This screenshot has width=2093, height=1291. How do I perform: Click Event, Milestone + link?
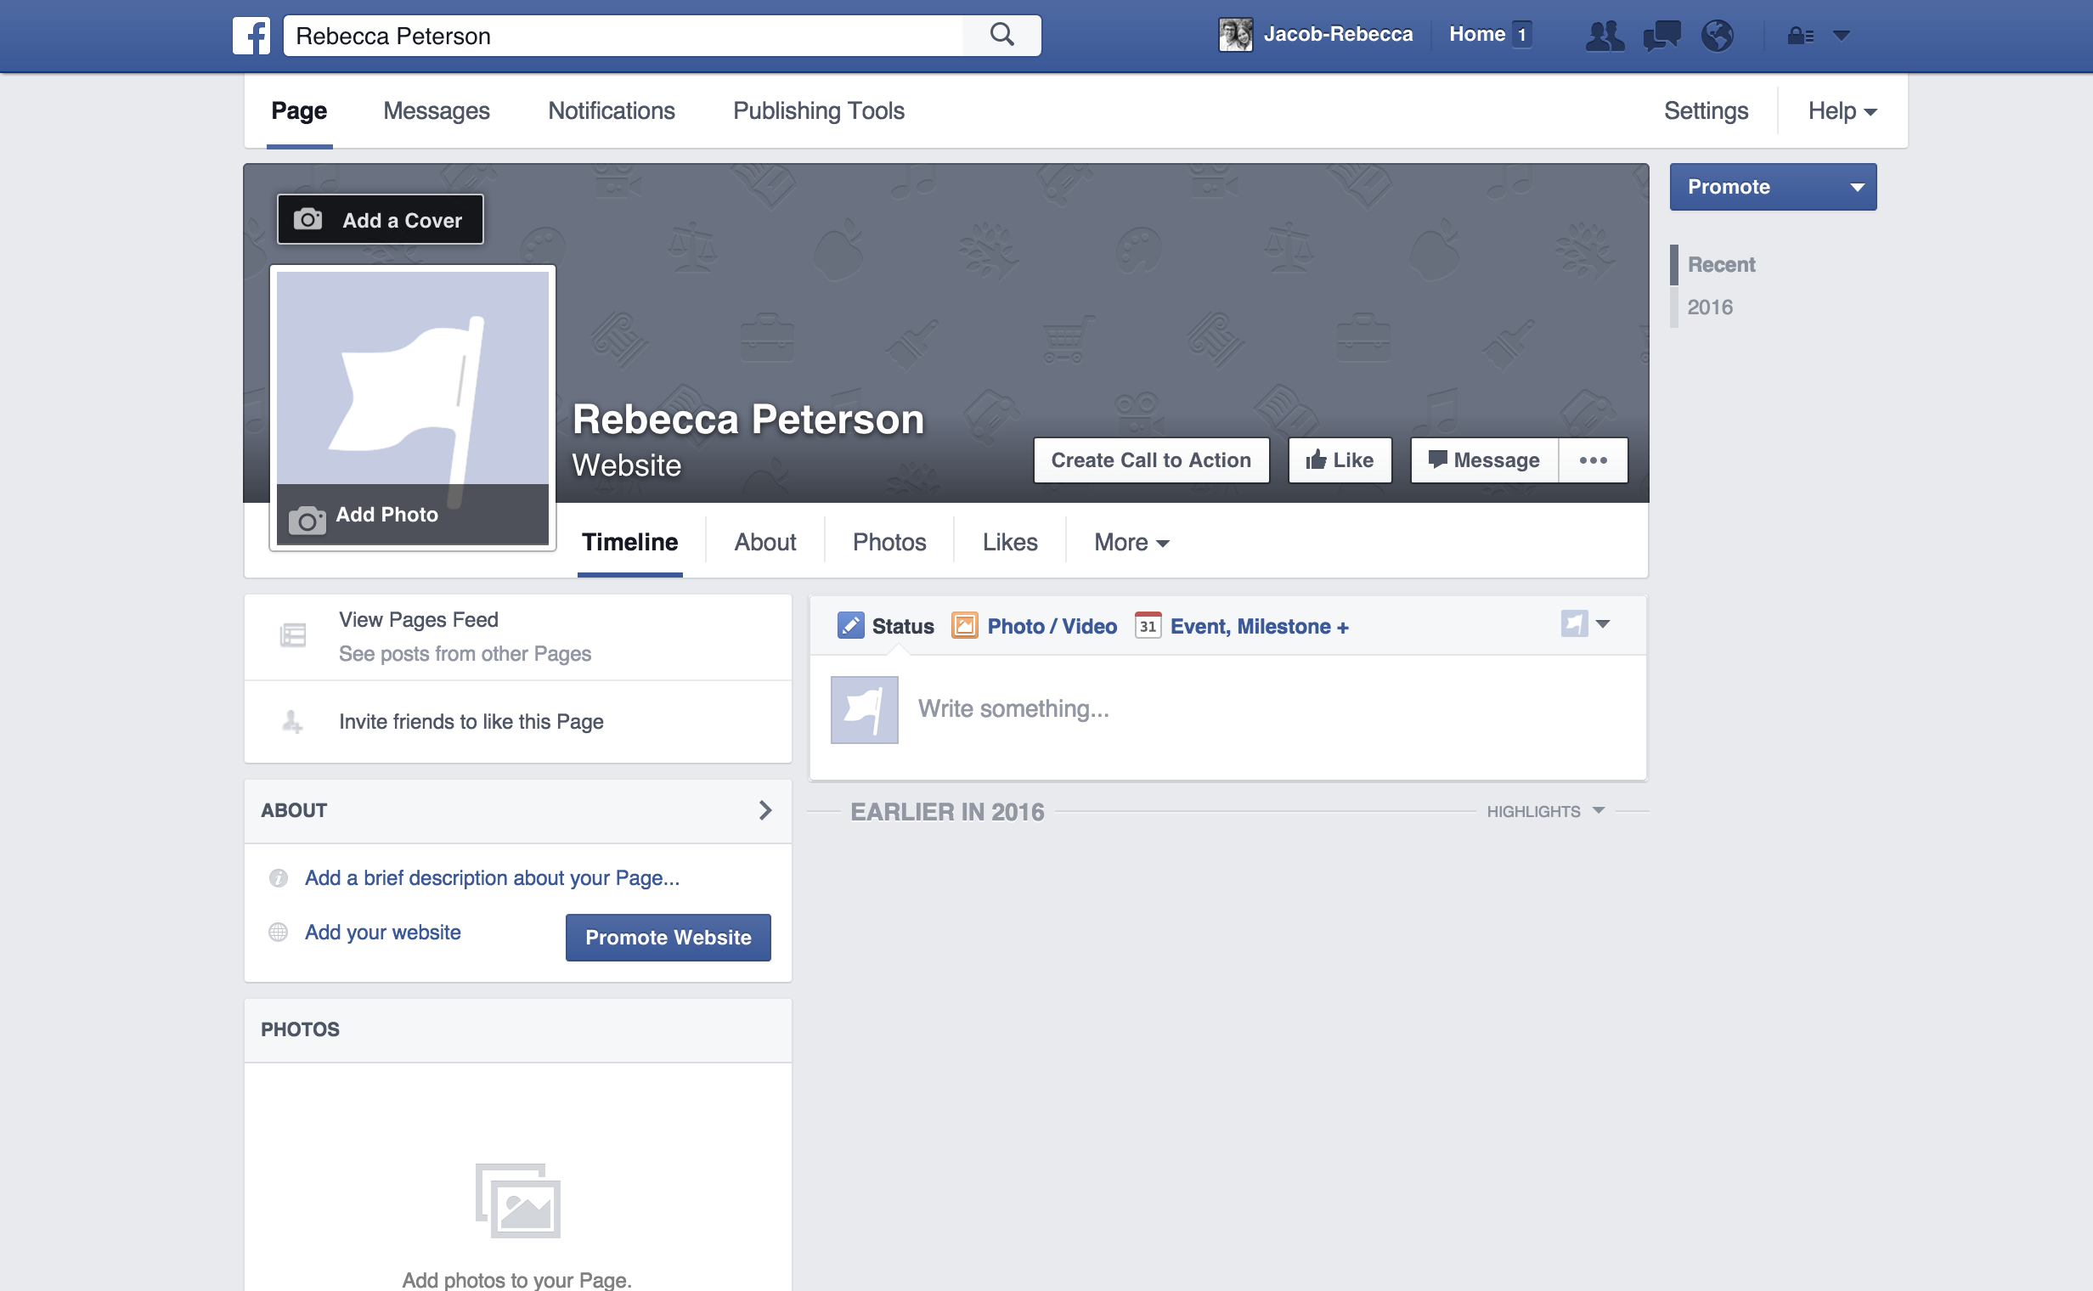tap(1259, 626)
